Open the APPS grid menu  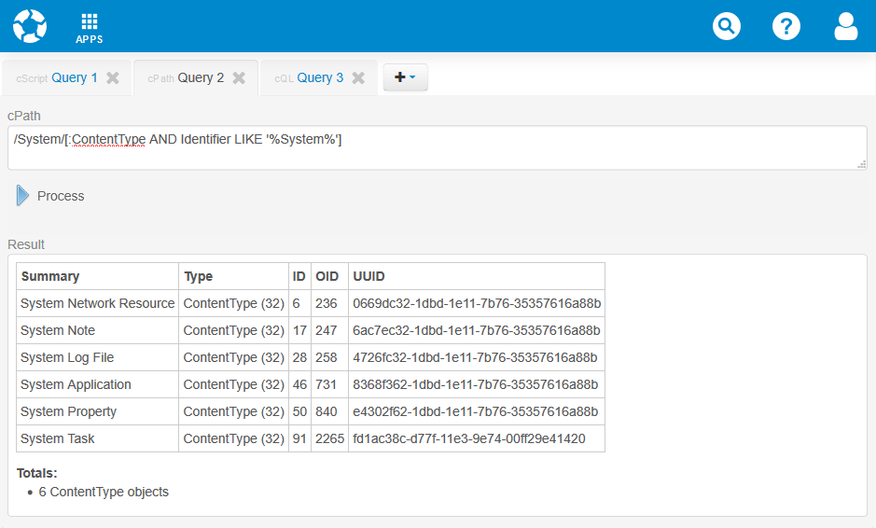pyautogui.click(x=90, y=28)
